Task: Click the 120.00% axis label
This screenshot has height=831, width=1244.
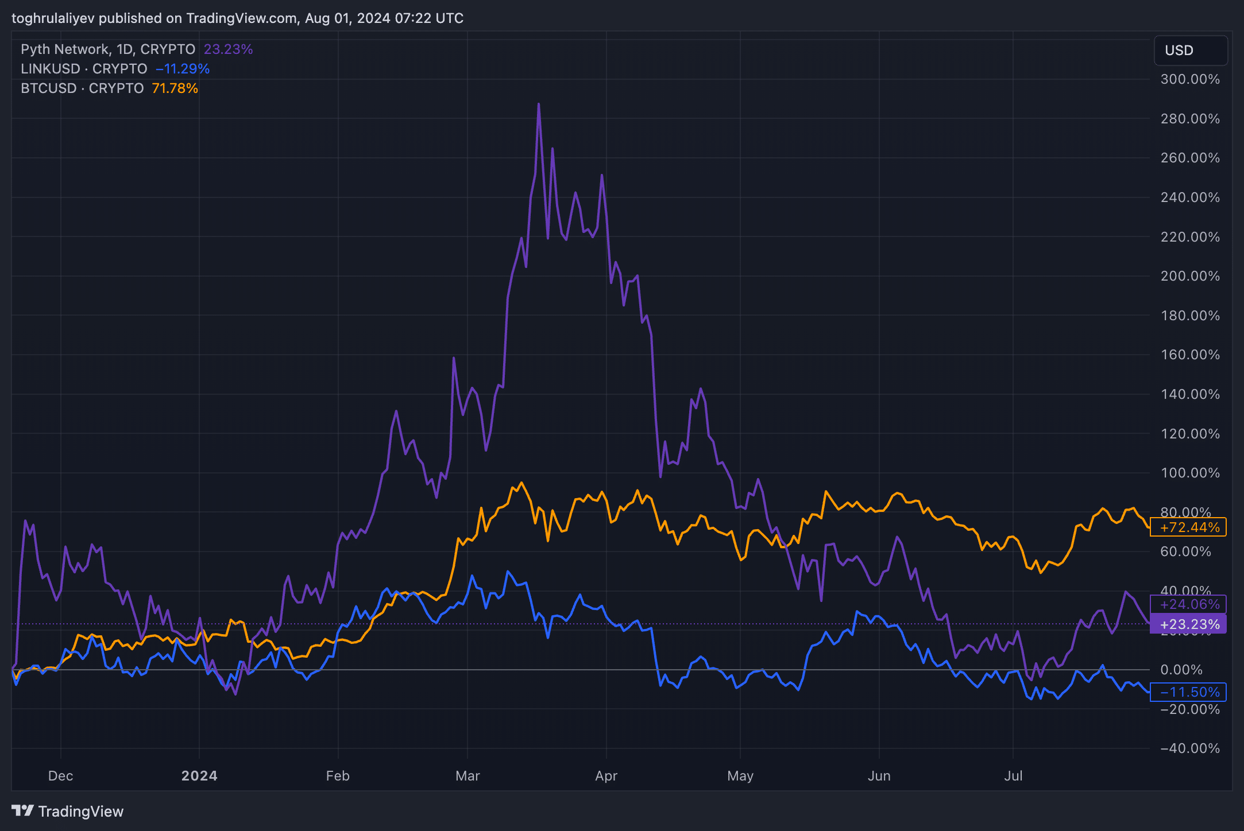Action: point(1190,434)
